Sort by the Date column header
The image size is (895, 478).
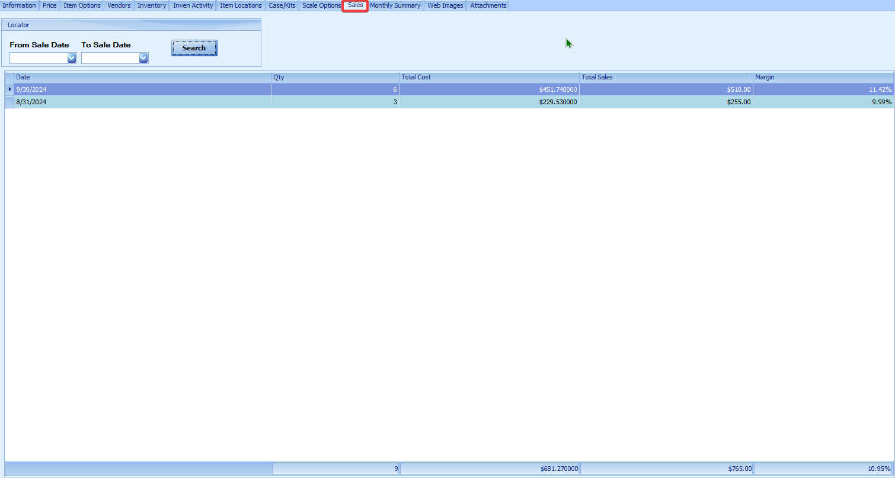point(142,77)
